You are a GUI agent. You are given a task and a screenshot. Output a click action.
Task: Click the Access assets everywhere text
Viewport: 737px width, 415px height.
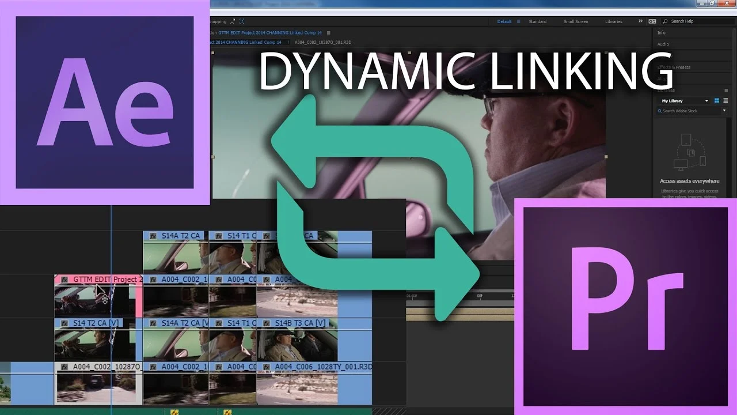coord(689,181)
